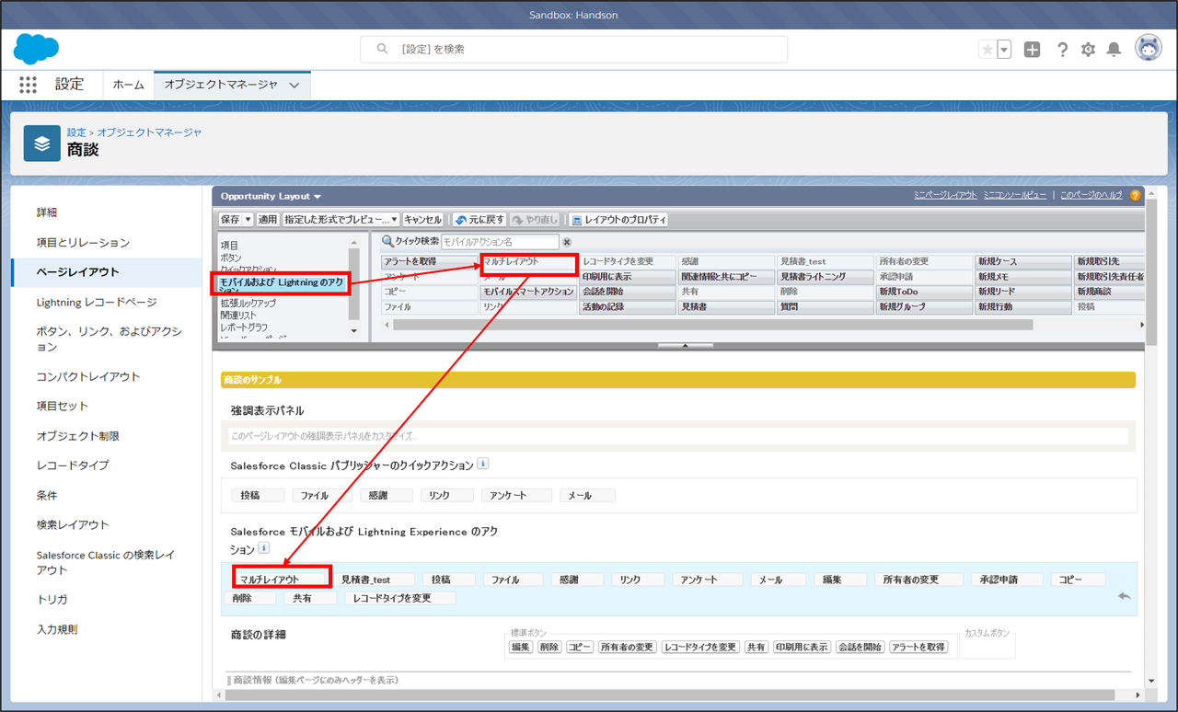Open the notifications bell
The width and height of the screenshot is (1178, 712).
coord(1114,50)
